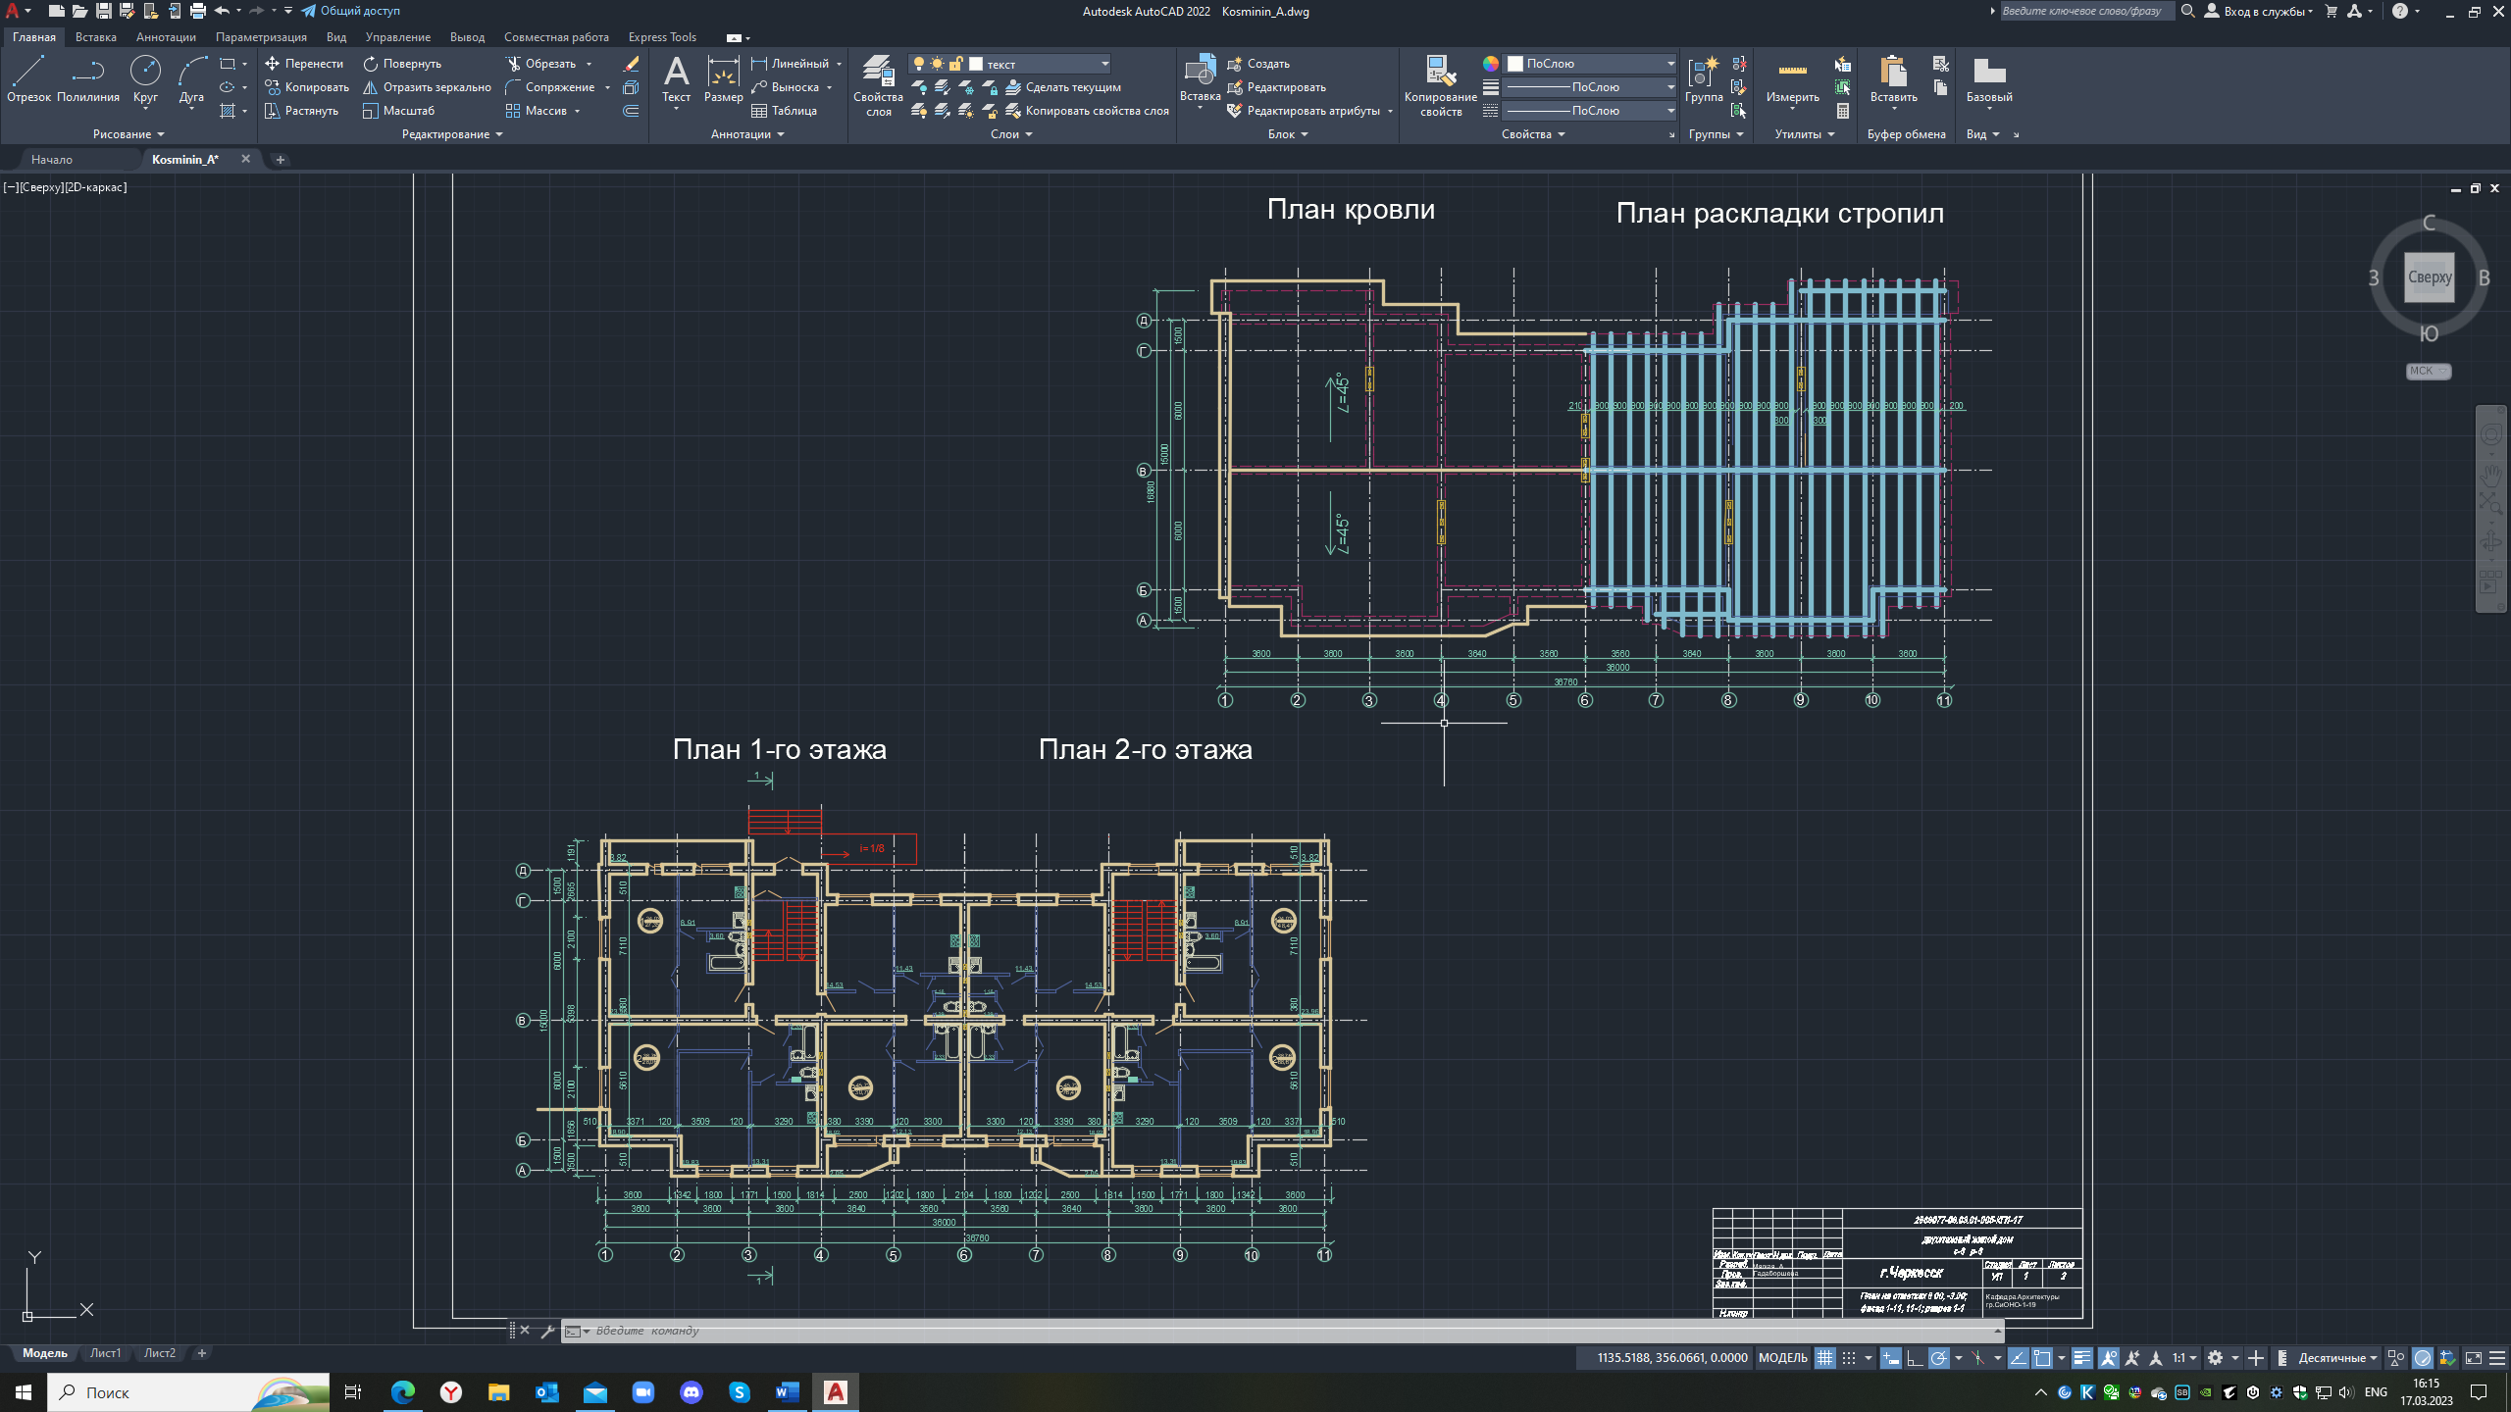Click the Размер dimension tool
Viewport: 2511px width, 1412px height.
point(723,78)
